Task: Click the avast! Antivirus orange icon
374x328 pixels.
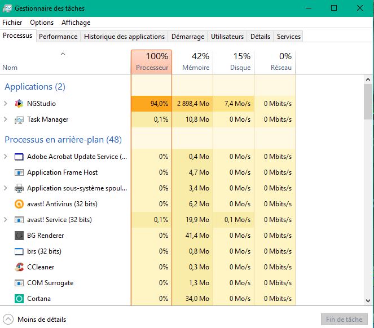Action: point(19,204)
